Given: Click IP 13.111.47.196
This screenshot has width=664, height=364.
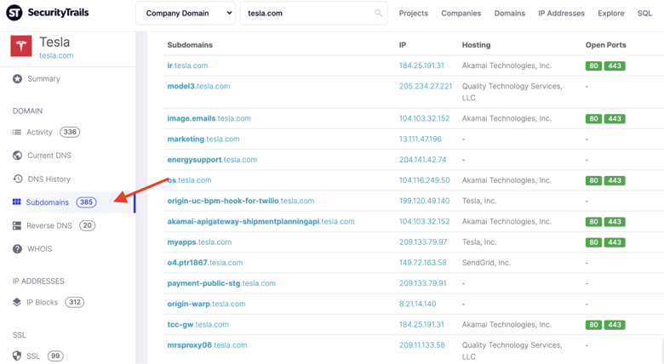Looking at the screenshot, I should tap(420, 139).
